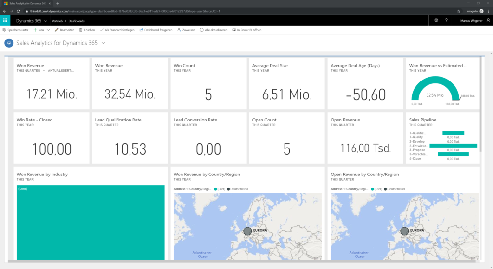Click the Europe bubble on Open Revenue map
Viewport: 493px width, 269px height.
[404, 231]
